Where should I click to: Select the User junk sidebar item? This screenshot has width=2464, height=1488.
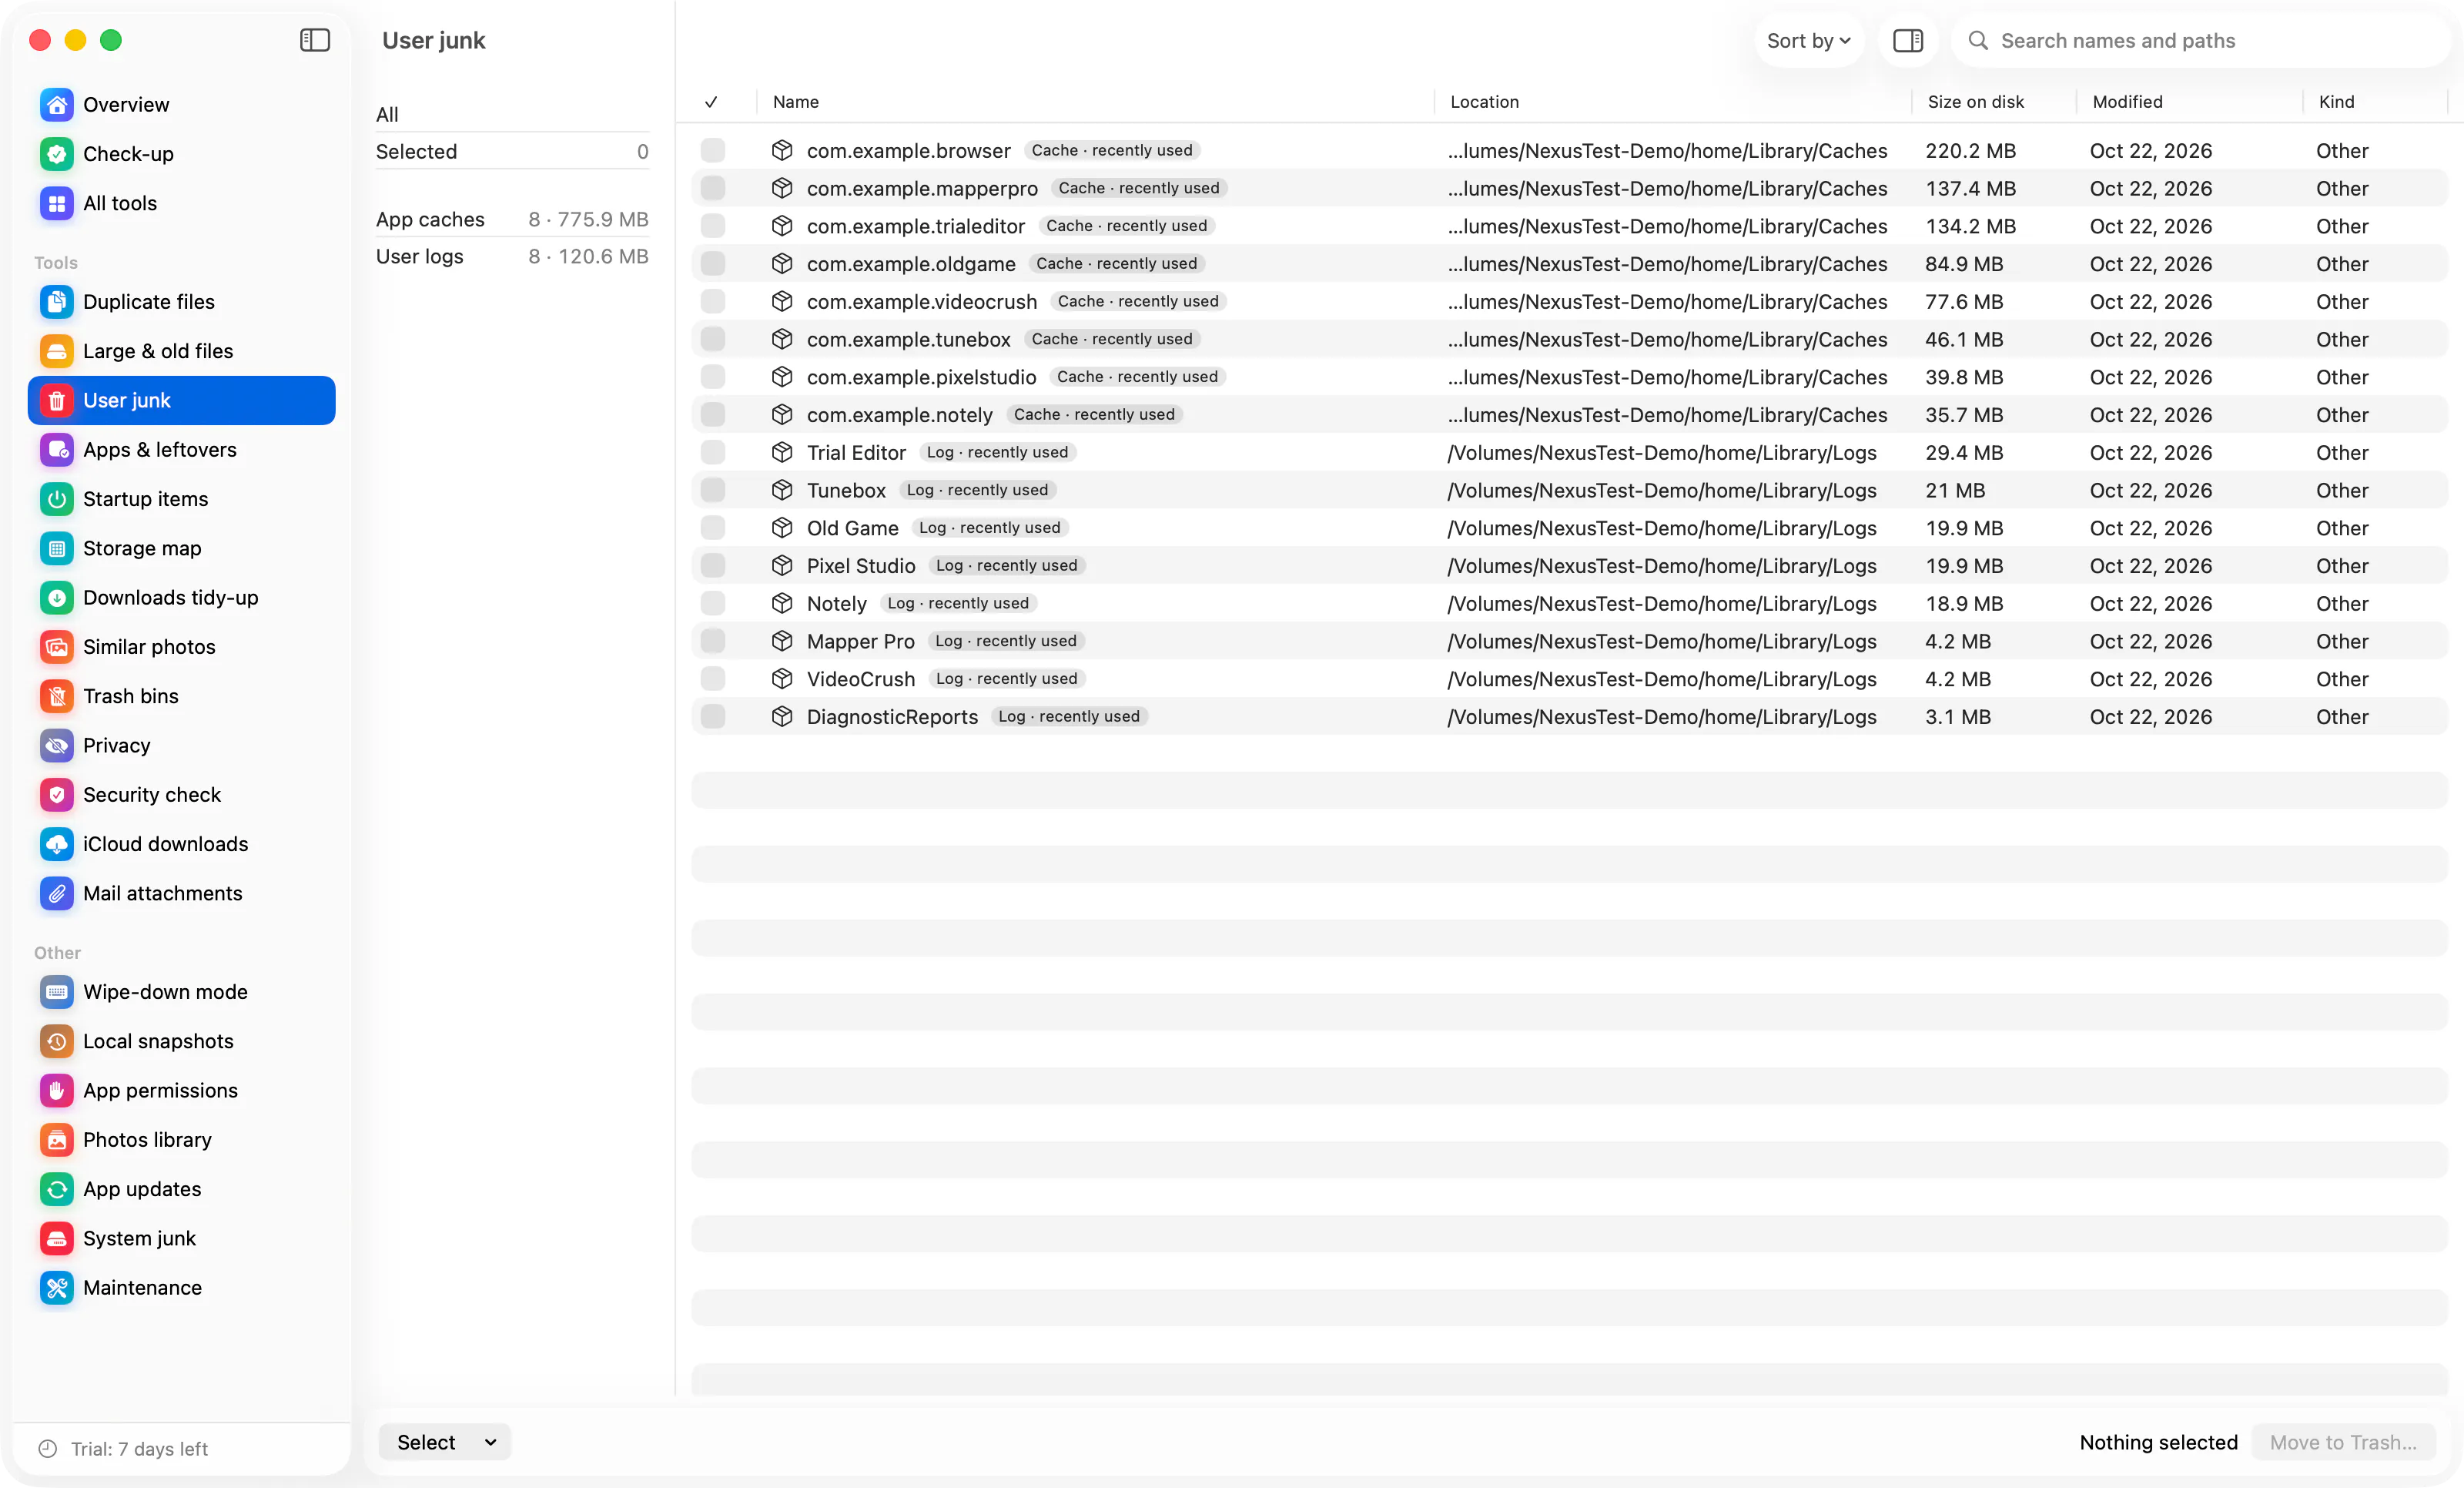(182, 400)
